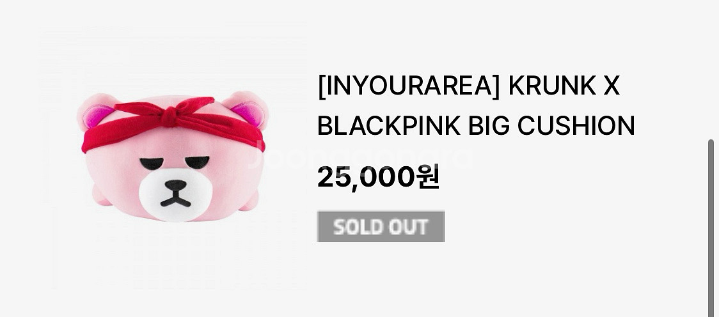Click the 원 currency character
Screen dimensions: 719x317
[x=427, y=177]
